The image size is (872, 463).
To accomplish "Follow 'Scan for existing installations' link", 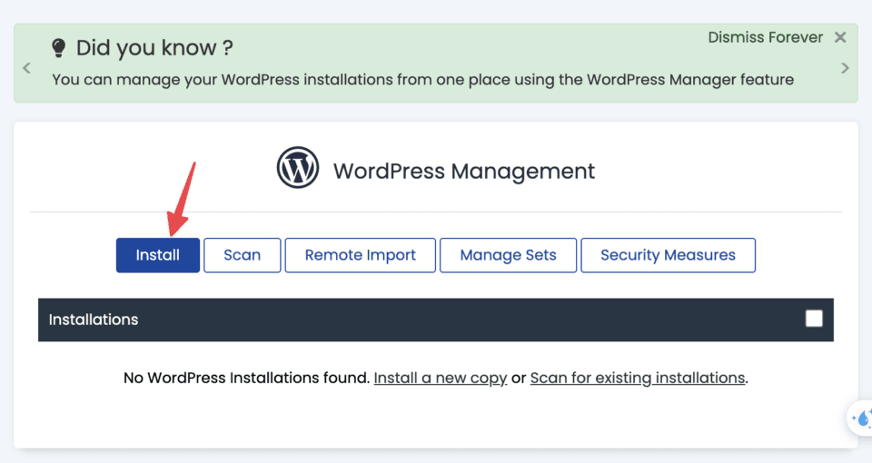I will click(638, 378).
